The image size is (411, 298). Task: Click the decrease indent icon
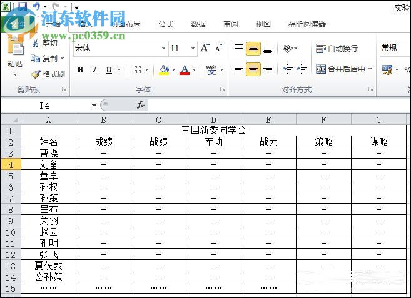click(288, 69)
